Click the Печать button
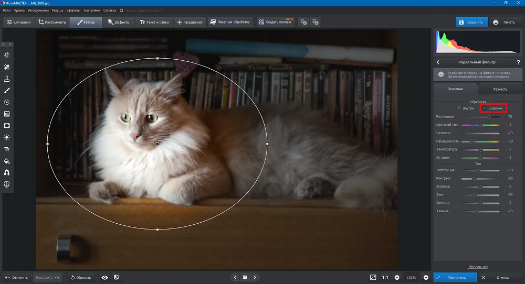The width and height of the screenshot is (525, 284). 504,22
